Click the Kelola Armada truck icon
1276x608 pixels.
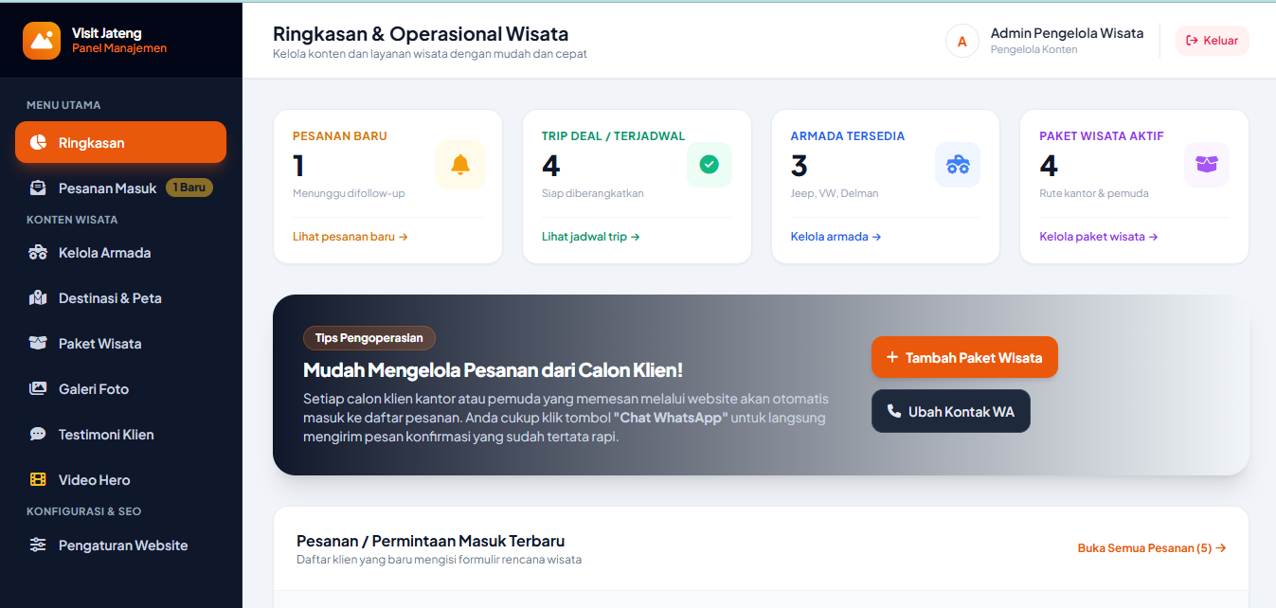pyautogui.click(x=38, y=253)
